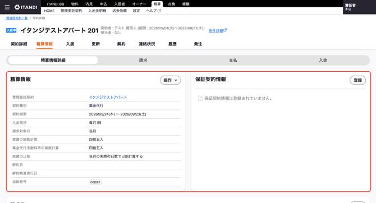The height and width of the screenshot is (203, 376).
Task: Click the 保証契約情報は登録されていません message
Action: point(239,98)
